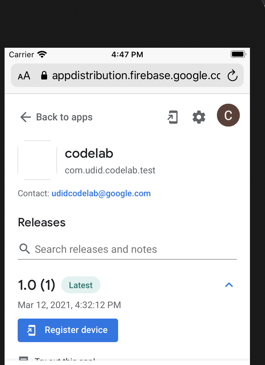Open the account avatar labeled C
This screenshot has width=265, height=365.
click(x=228, y=115)
